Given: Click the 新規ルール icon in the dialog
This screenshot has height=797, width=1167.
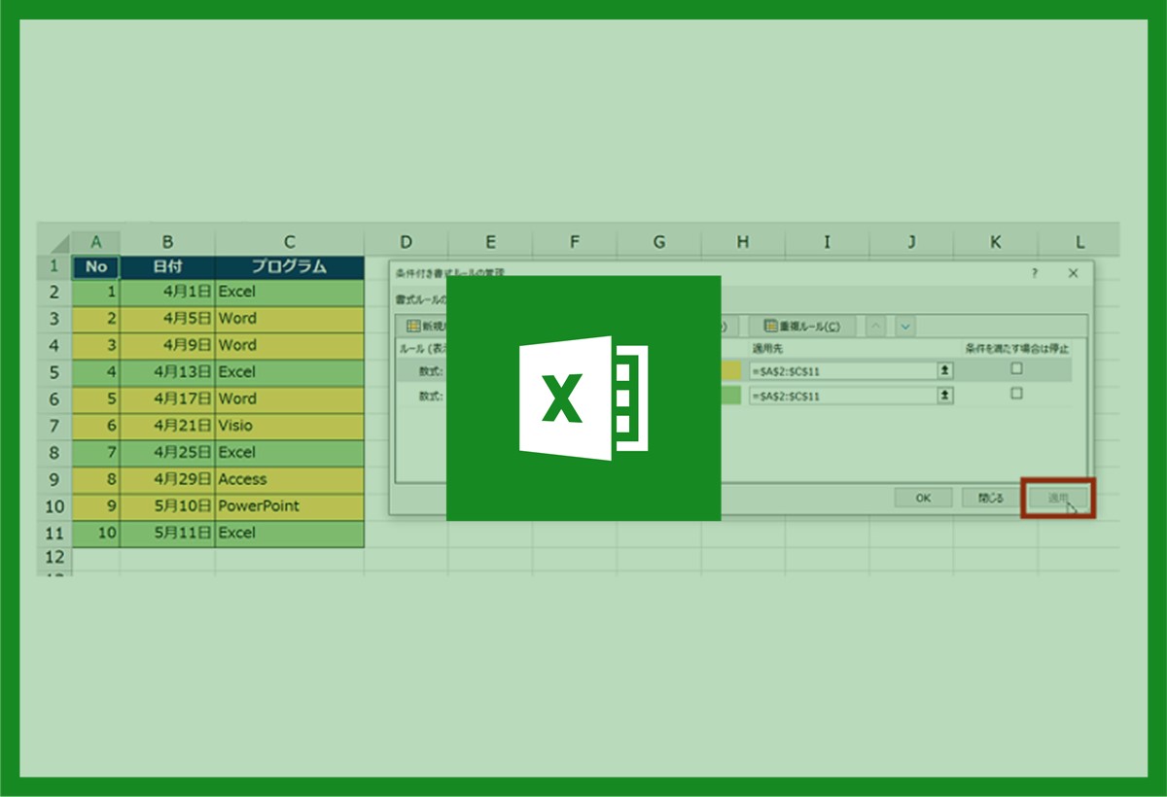Looking at the screenshot, I should (x=413, y=327).
